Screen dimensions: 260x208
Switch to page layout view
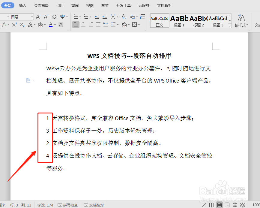click(x=220, y=205)
